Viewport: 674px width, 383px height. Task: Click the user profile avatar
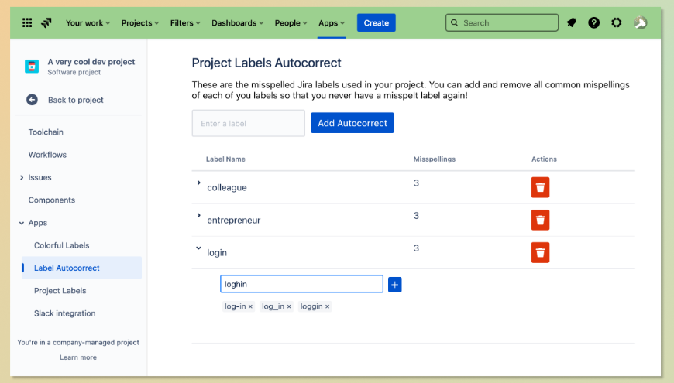pyautogui.click(x=640, y=23)
